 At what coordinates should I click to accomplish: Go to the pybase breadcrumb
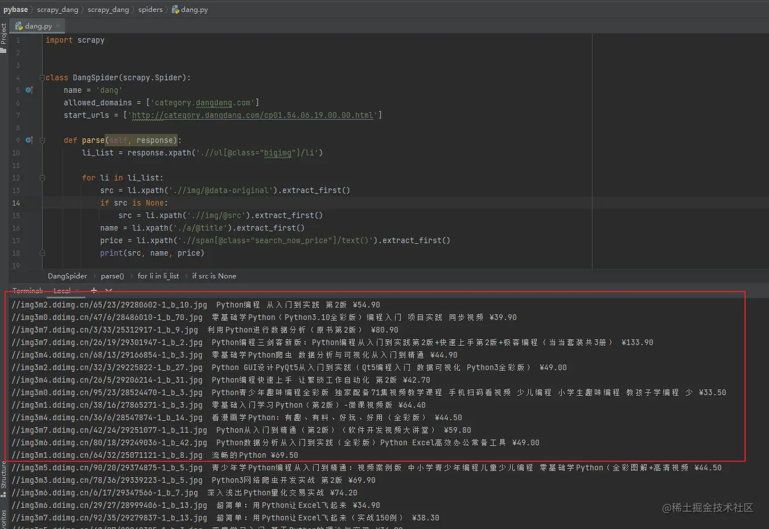15,10
